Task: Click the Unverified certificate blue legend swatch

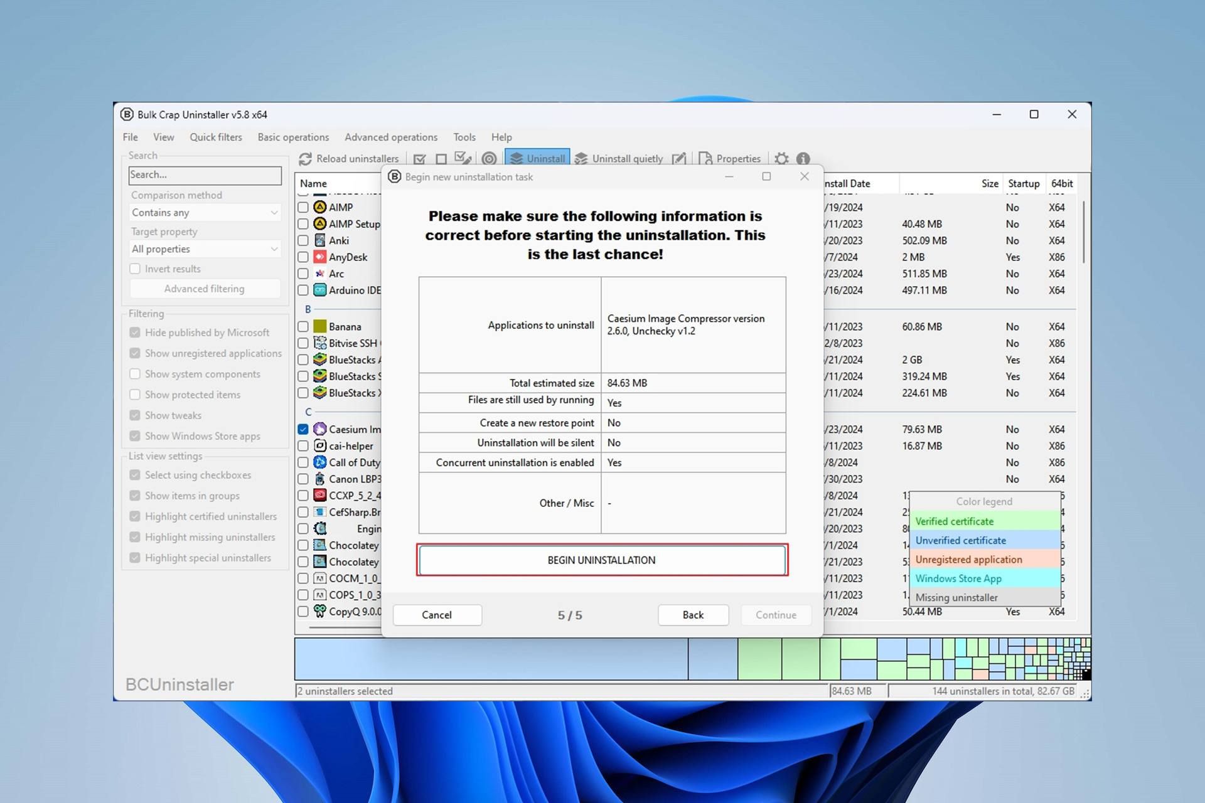Action: tap(984, 540)
